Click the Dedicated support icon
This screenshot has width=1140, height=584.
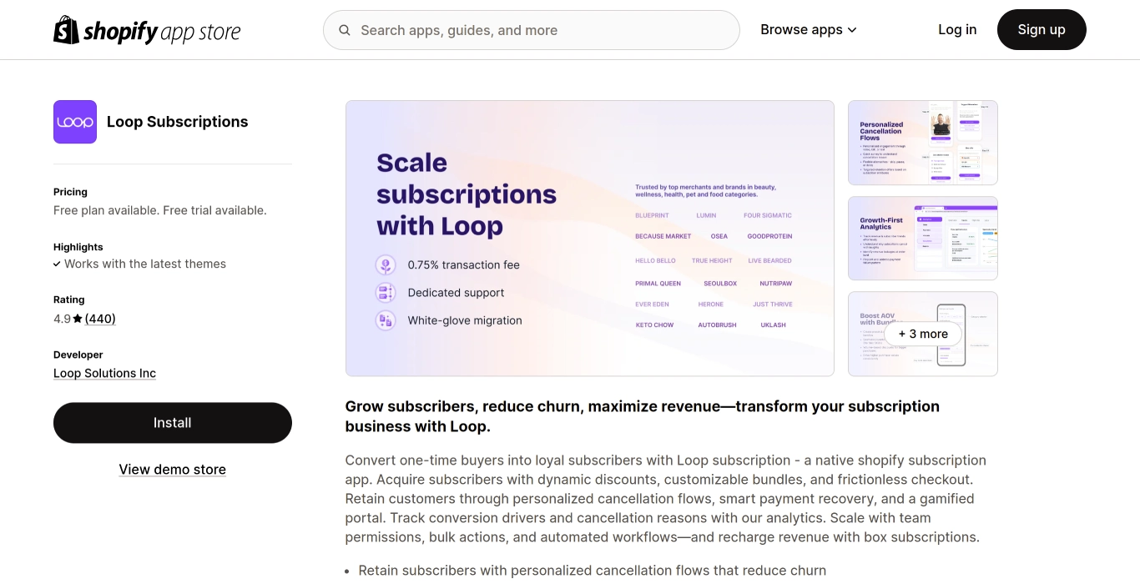(386, 293)
